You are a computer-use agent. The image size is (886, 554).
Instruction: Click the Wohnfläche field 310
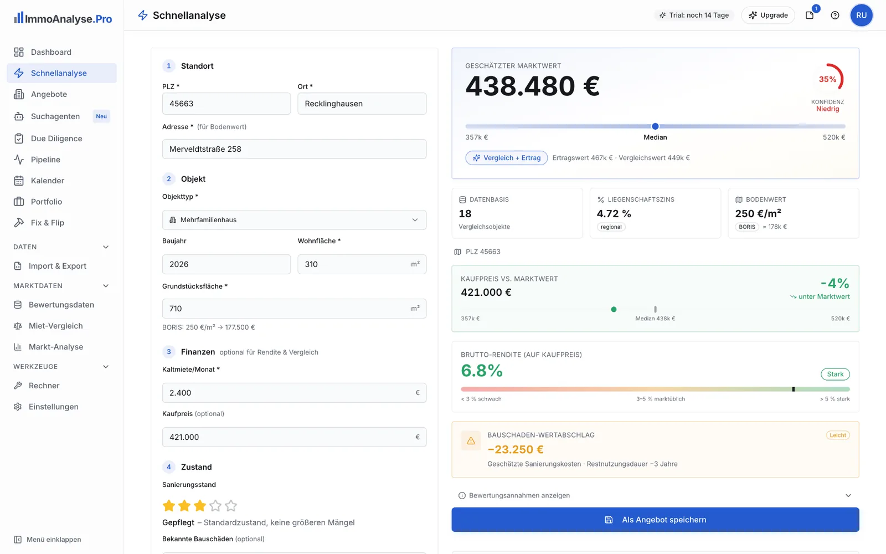[x=362, y=264]
